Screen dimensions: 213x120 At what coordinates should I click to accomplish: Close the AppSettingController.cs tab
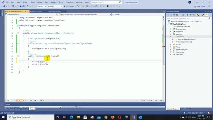point(28,11)
